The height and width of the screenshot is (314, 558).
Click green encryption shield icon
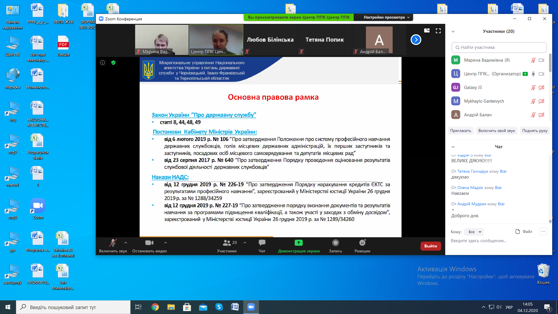113,63
